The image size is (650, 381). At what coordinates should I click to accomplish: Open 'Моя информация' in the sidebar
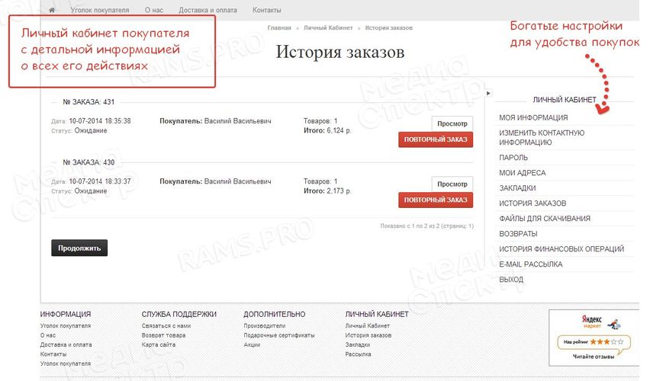(533, 118)
